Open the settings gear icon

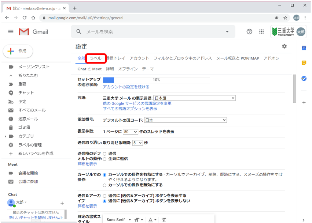click(285, 46)
